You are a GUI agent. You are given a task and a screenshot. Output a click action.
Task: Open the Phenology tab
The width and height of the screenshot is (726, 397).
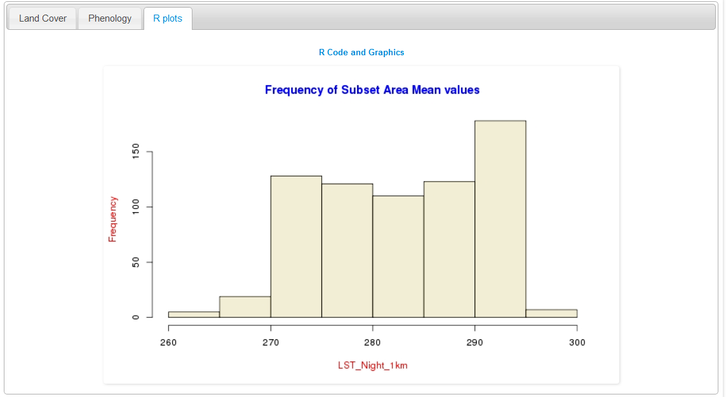[x=110, y=18]
